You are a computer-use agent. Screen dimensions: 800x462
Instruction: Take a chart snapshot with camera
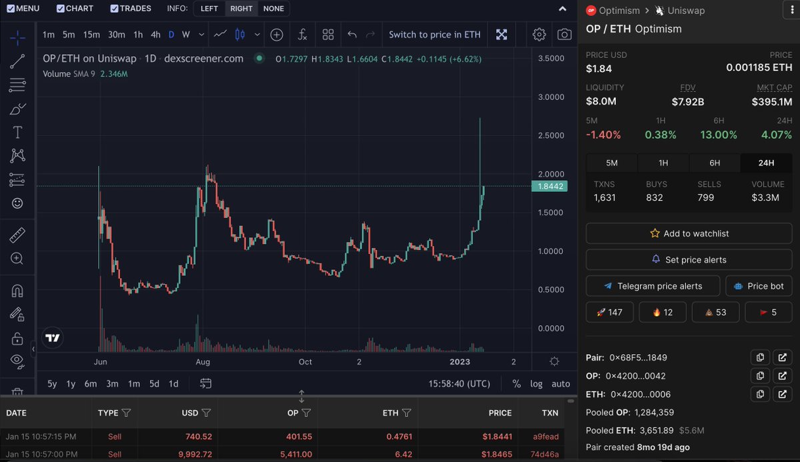click(x=565, y=35)
